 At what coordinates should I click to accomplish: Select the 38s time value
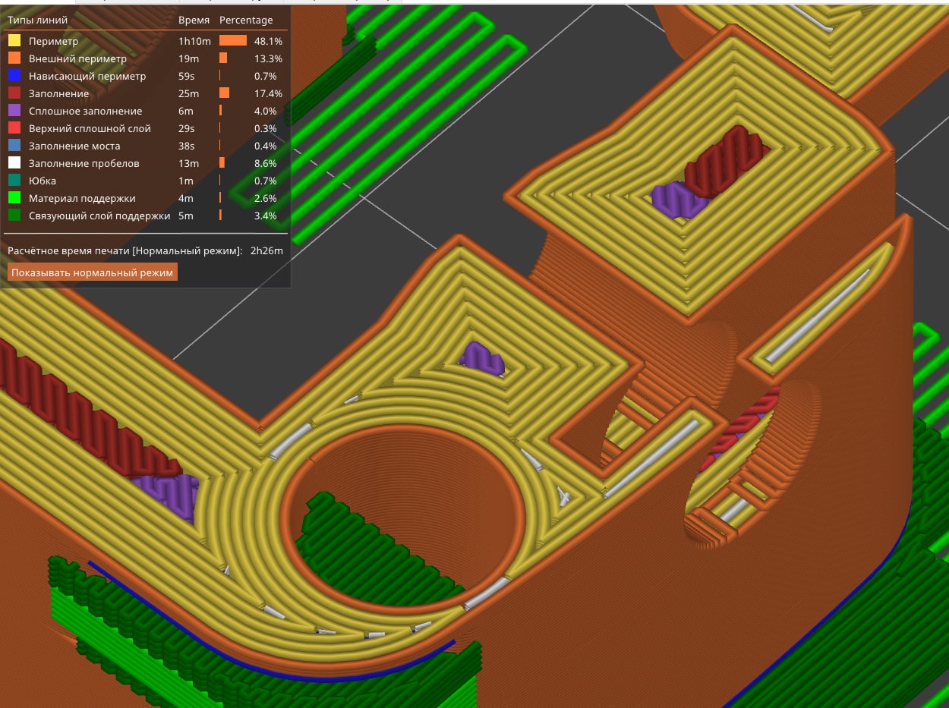(x=188, y=146)
